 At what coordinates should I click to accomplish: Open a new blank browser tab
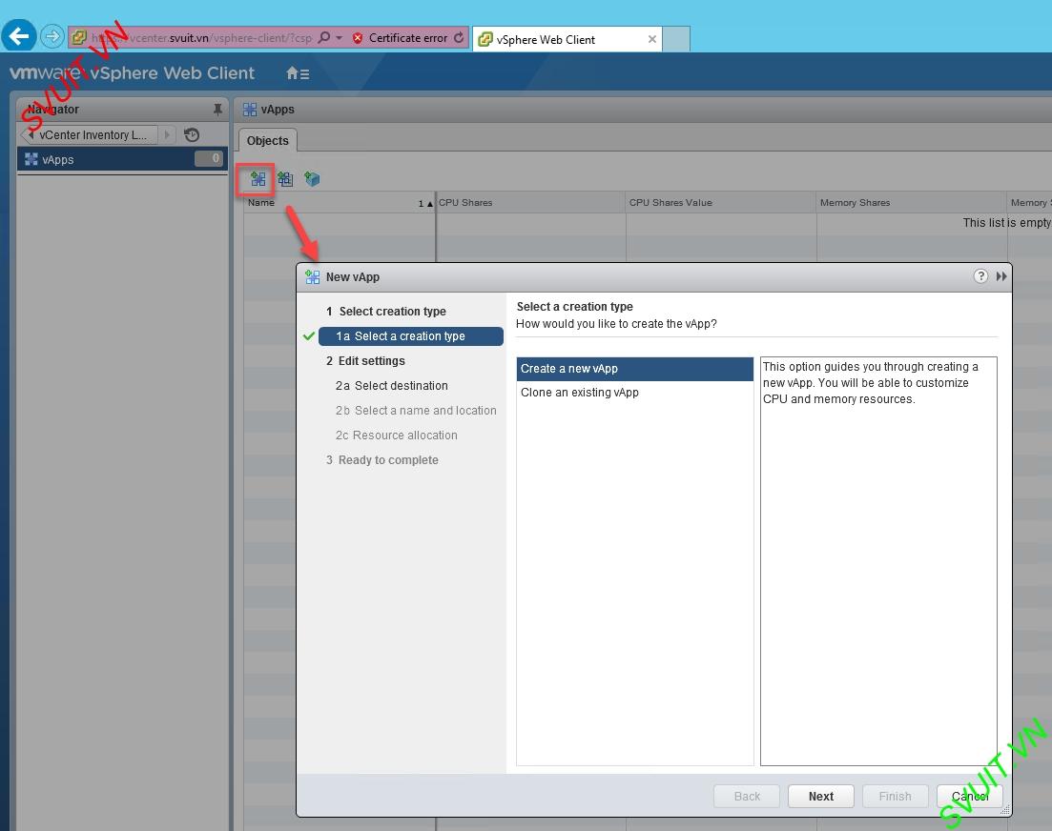click(x=676, y=39)
